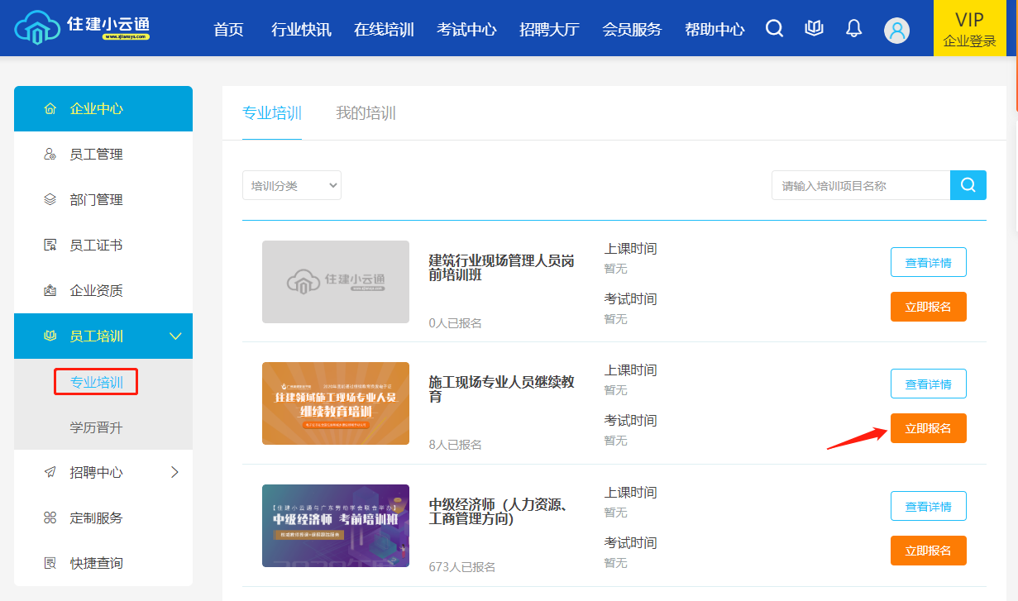Expand the 招聘中心 sidebar section
This screenshot has width=1018, height=601.
(174, 472)
